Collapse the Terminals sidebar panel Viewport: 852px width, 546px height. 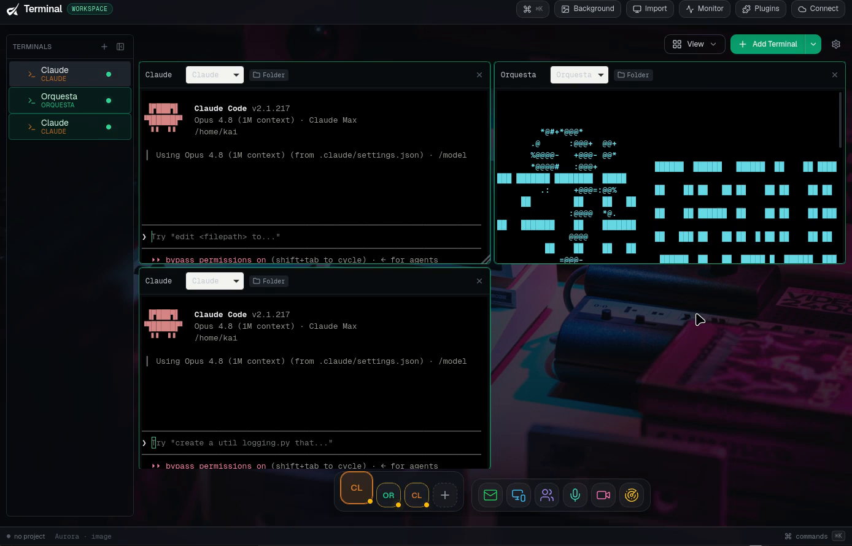120,47
